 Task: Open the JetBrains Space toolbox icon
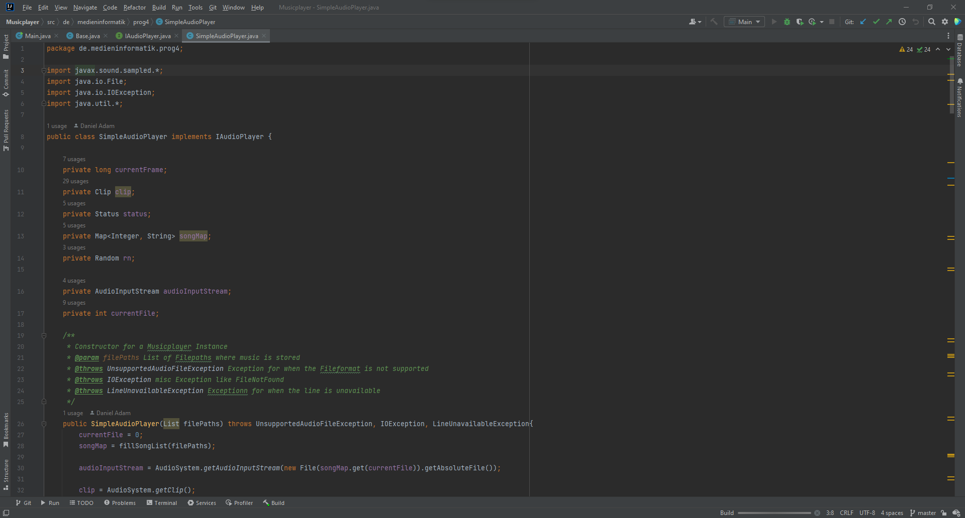[957, 22]
